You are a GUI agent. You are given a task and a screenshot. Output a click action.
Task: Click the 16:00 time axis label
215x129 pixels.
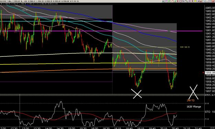(95, 128)
